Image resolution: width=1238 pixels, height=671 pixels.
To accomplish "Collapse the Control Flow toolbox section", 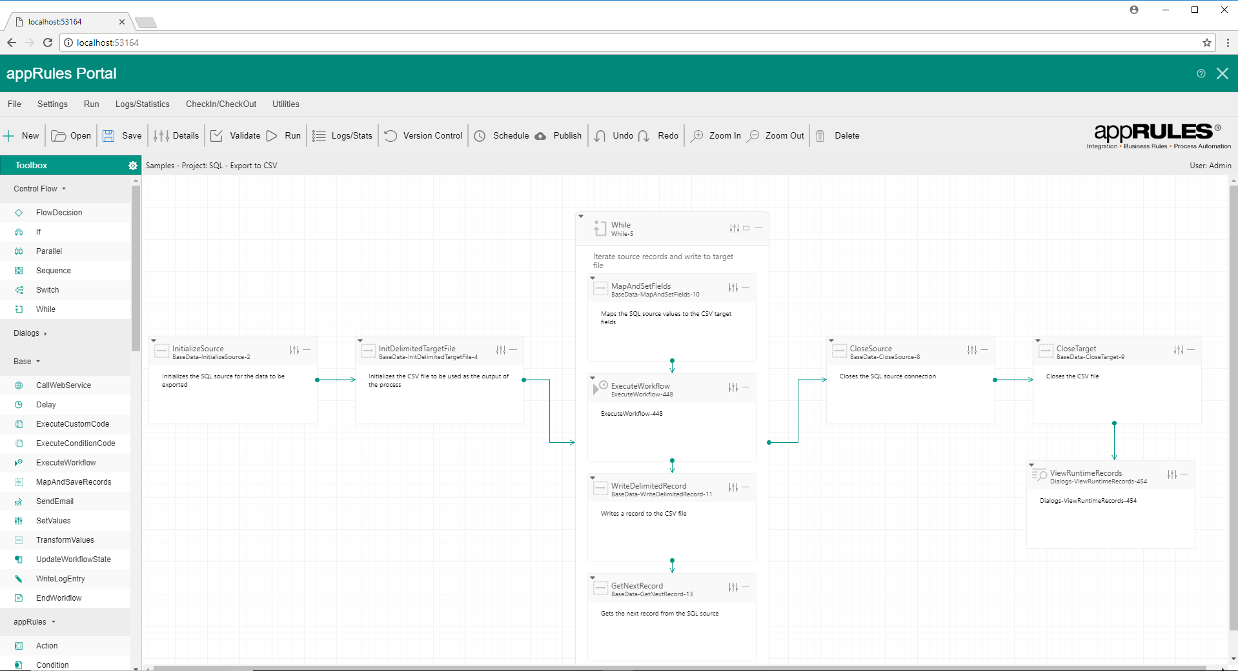I will (39, 189).
